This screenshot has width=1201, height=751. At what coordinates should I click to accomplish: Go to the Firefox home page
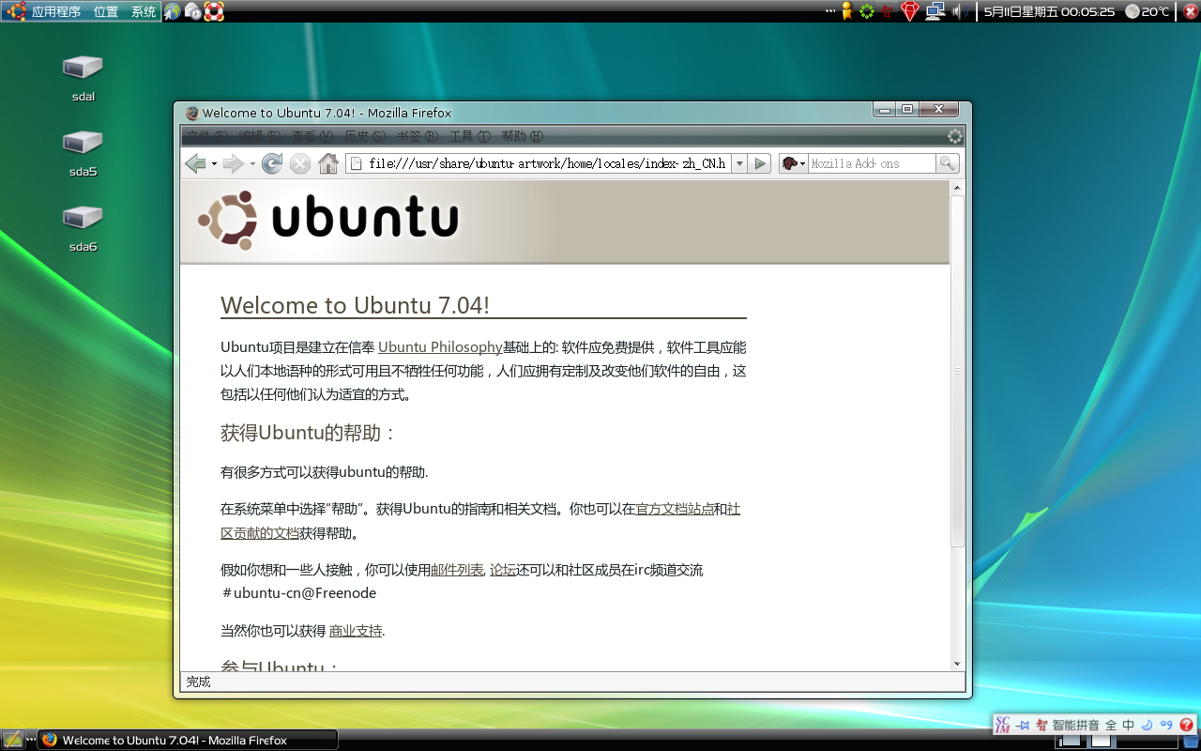pyautogui.click(x=328, y=164)
